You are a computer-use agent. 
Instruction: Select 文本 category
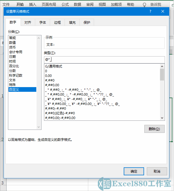(22, 80)
